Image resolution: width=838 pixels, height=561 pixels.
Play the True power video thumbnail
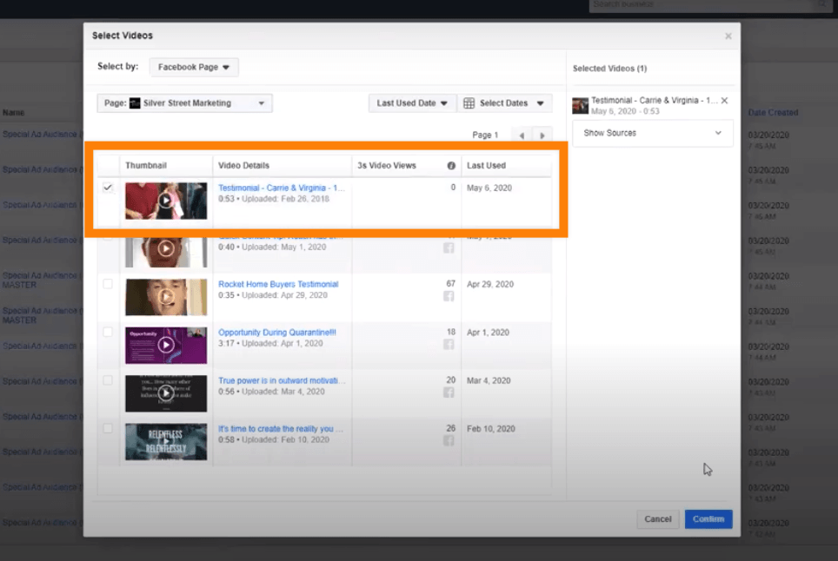[166, 393]
